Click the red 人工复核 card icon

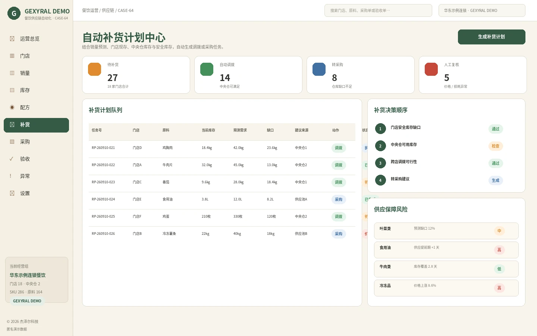[431, 69]
